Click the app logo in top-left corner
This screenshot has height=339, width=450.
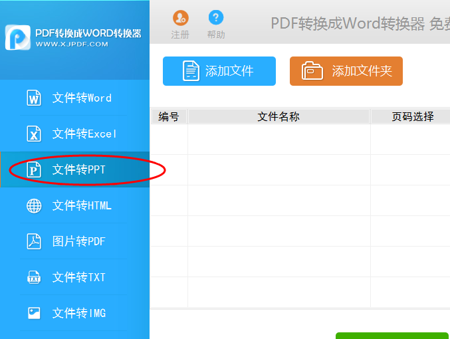pos(17,38)
